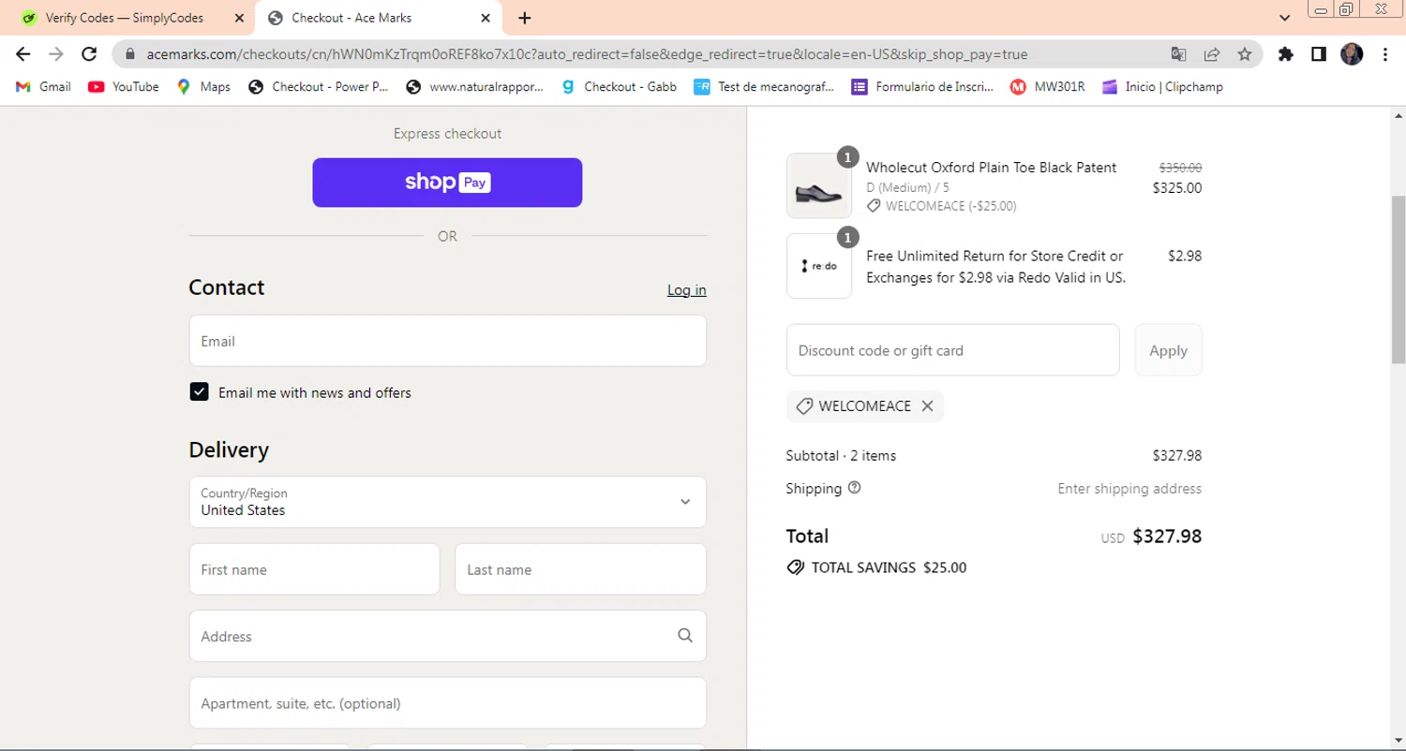Close the Checkout - Ace Marks tab
The height and width of the screenshot is (751, 1406).
tap(486, 18)
